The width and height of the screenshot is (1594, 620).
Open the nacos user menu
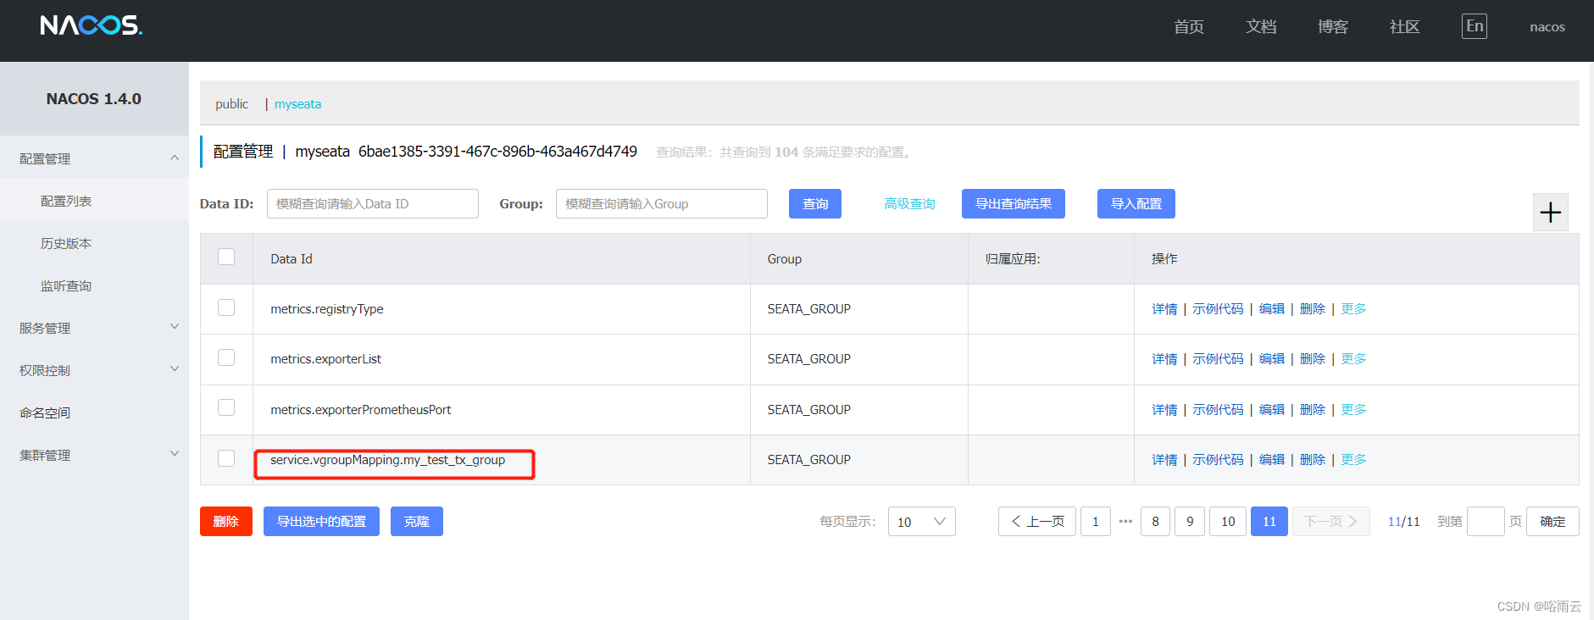1547,27
